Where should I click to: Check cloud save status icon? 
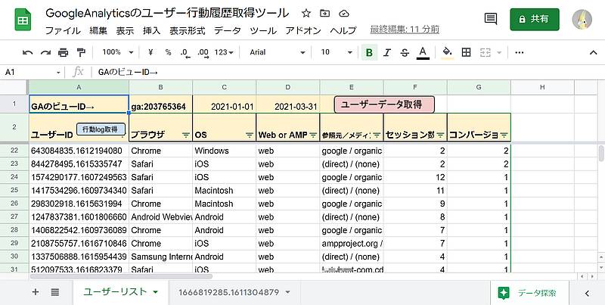point(344,14)
